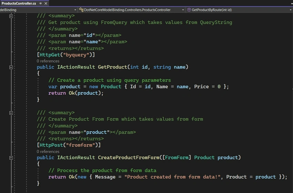Pin the ProductsController.cs tab

(41, 3)
